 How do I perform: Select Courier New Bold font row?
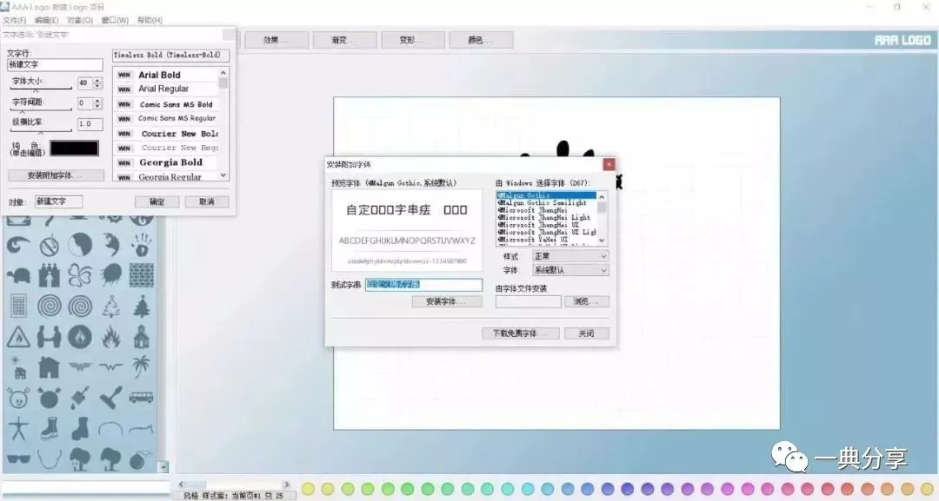click(x=166, y=134)
